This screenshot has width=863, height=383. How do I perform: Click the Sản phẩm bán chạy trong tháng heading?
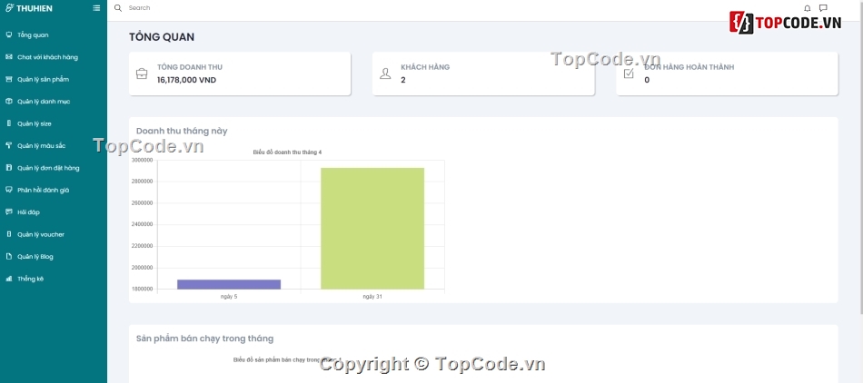(204, 339)
